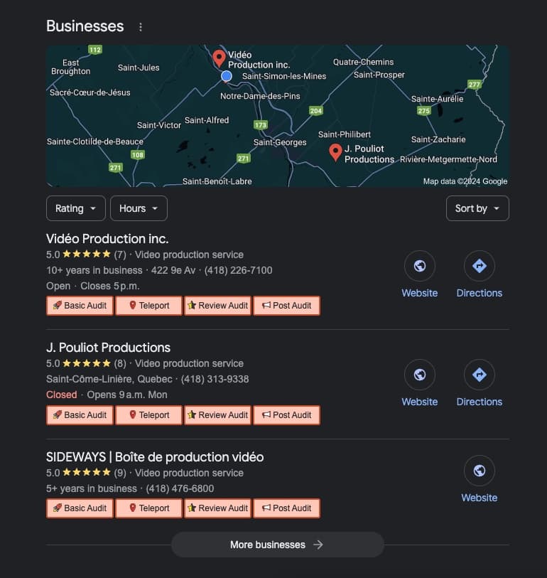Click the Directions icon for J. Pouliot Productions
The height and width of the screenshot is (578, 547).
480,375
